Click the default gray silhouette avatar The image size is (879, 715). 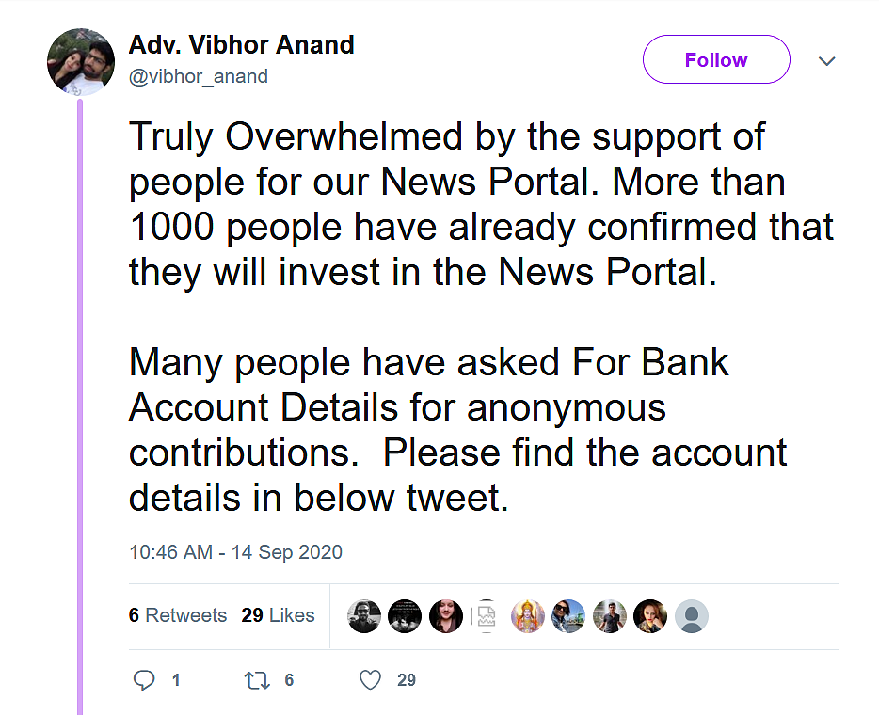click(691, 616)
